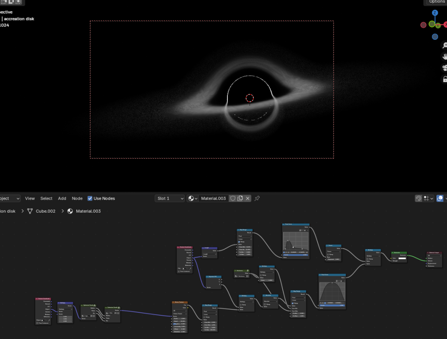Open the browse material dropdown
This screenshot has width=447, height=339.
pyautogui.click(x=193, y=198)
